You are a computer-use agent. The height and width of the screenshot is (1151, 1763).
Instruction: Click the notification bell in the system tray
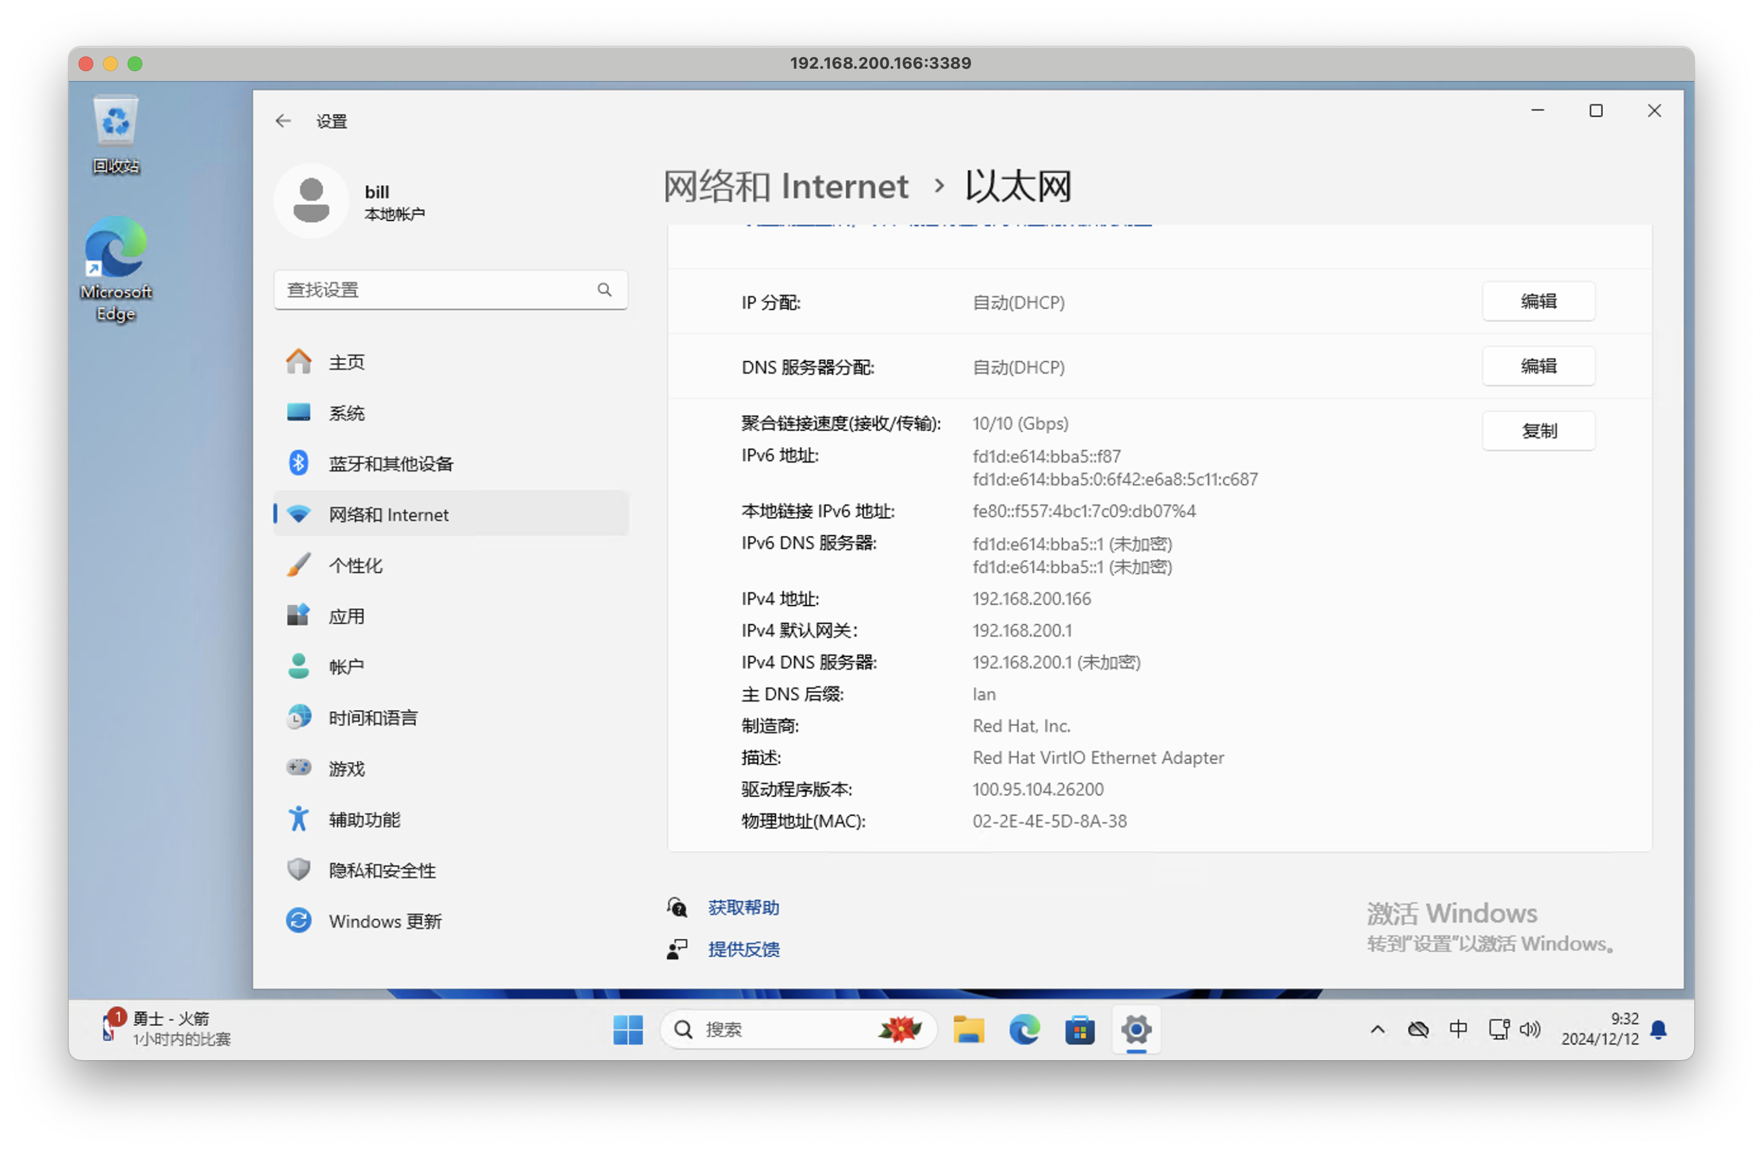pos(1659,1030)
